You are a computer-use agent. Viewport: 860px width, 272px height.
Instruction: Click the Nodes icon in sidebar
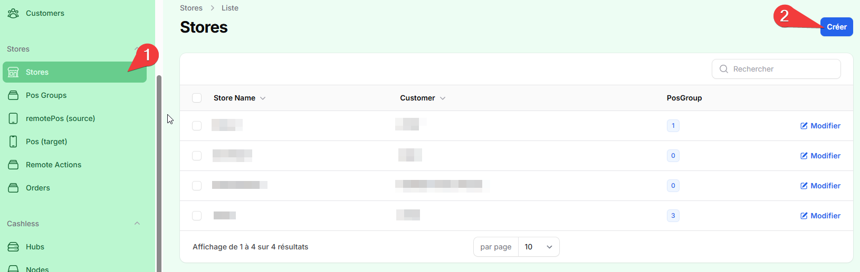pos(13,268)
